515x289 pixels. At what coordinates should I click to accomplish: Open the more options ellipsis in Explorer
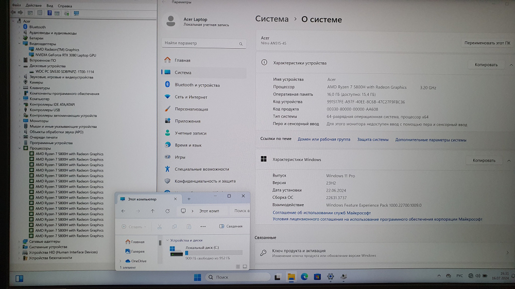click(203, 226)
